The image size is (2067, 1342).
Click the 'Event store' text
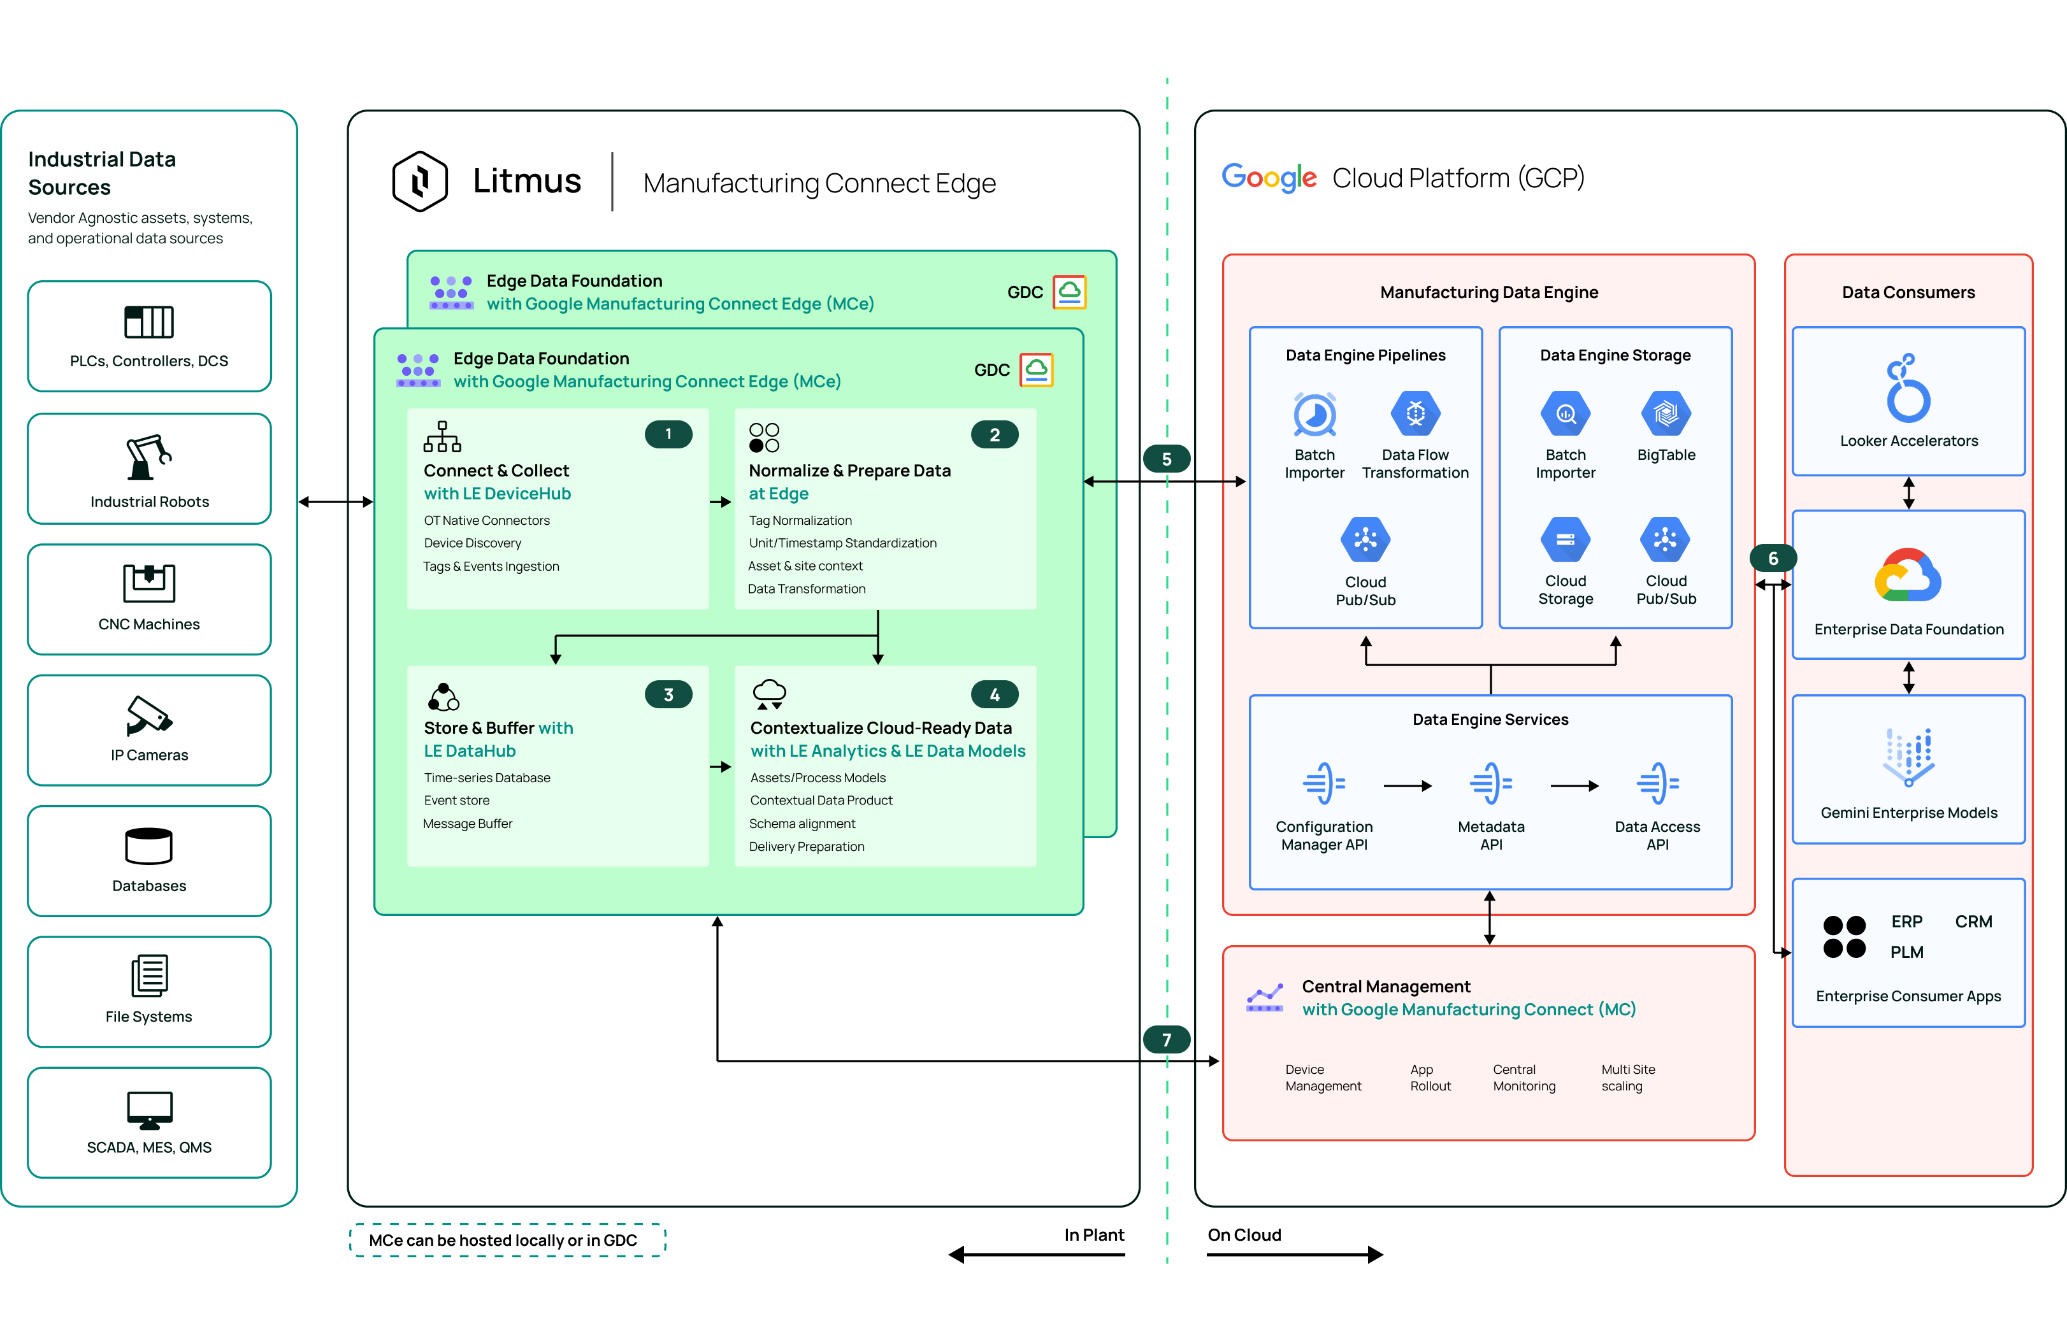(456, 801)
